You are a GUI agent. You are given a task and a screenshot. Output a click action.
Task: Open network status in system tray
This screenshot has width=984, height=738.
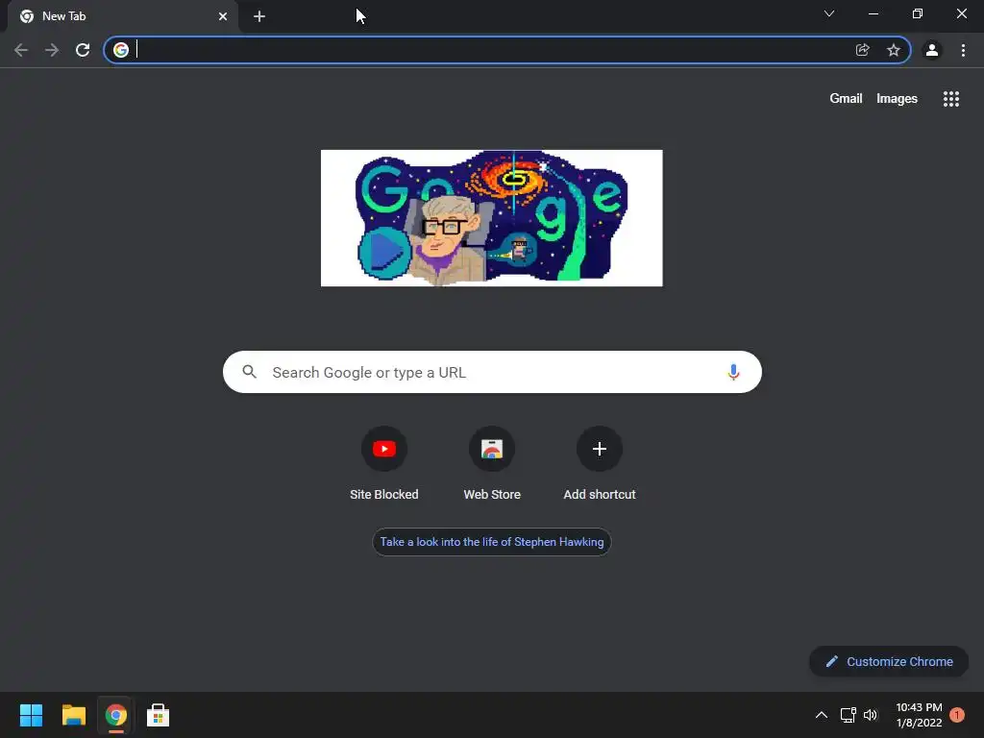click(x=848, y=715)
